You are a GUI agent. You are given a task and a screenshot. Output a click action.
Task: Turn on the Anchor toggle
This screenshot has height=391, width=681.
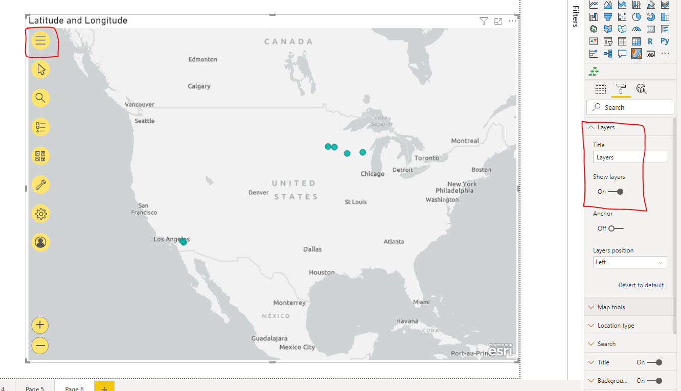pyautogui.click(x=616, y=228)
